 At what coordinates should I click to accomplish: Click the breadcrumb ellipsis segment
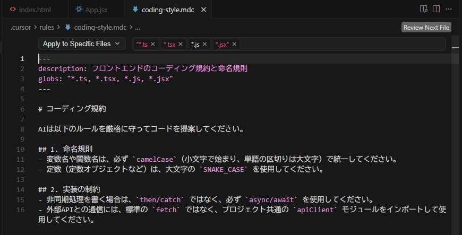(x=138, y=28)
